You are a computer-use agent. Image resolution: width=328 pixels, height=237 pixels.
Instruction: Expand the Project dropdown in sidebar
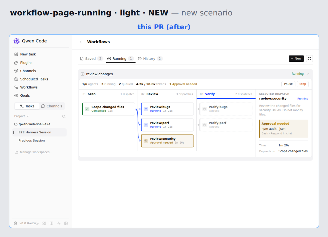click(21, 116)
